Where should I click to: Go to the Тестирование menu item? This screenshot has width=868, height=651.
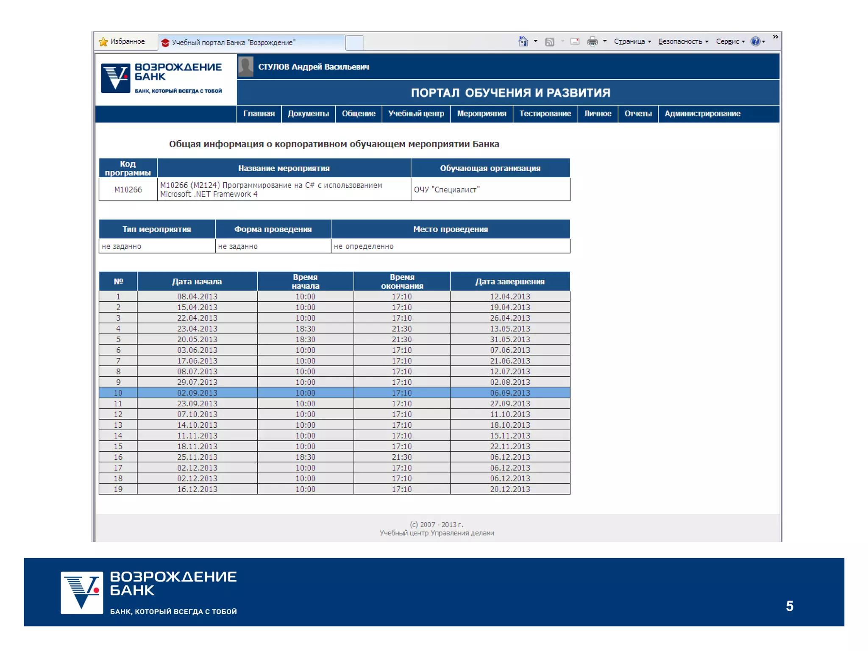(x=545, y=114)
